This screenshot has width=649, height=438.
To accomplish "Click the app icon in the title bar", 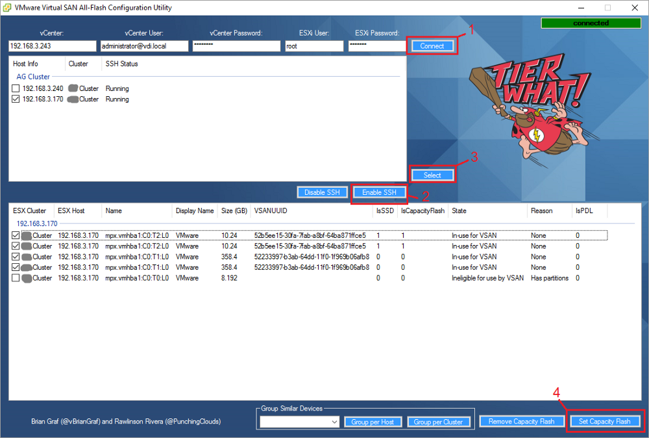I will tap(7, 7).
